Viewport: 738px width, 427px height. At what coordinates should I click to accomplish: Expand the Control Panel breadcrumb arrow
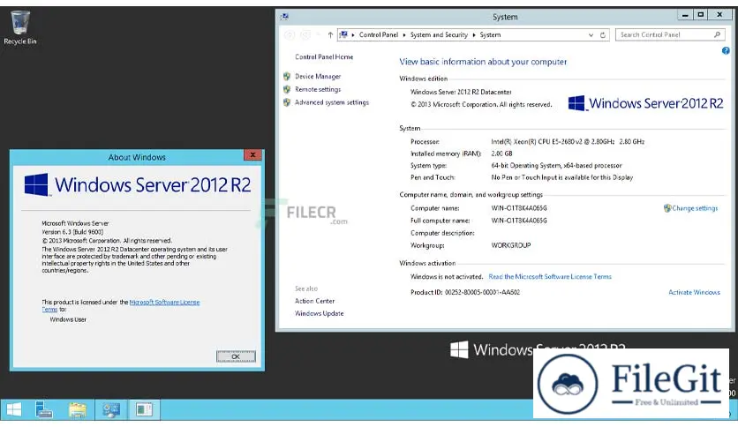point(403,34)
